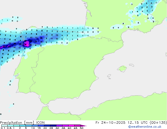Click the weatheronline.co.uk copyright link

click(145, 127)
